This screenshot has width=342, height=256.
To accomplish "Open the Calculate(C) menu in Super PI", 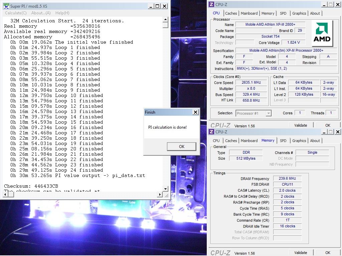I will coord(16,13).
